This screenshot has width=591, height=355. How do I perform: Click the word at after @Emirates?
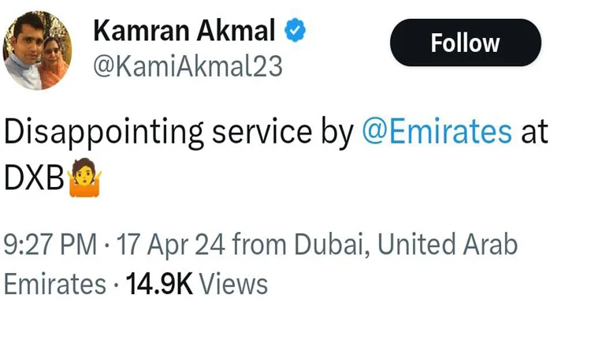[x=535, y=133]
